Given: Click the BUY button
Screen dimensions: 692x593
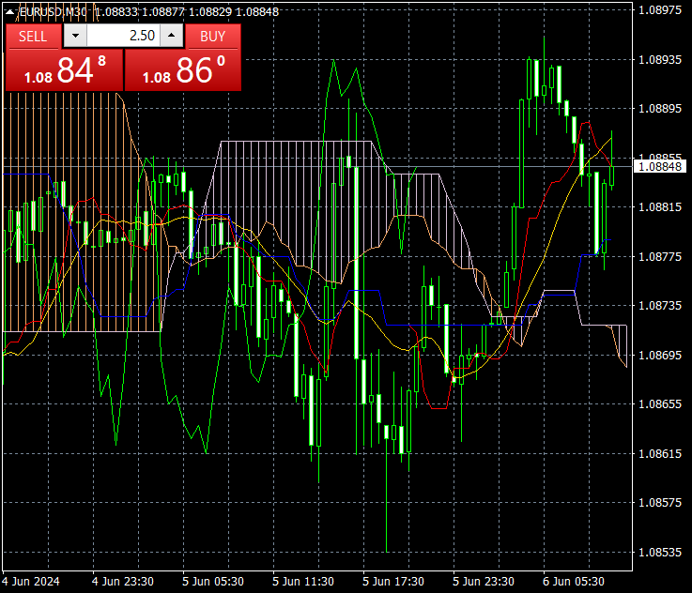Looking at the screenshot, I should pos(213,37).
